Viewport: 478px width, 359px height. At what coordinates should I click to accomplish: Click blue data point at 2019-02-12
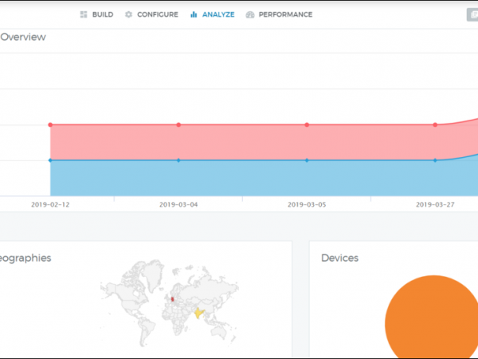50,160
